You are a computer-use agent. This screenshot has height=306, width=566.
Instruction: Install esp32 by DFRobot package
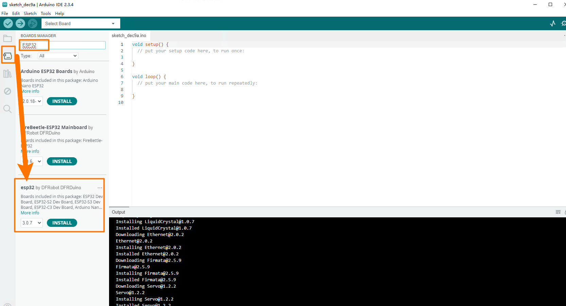pos(62,223)
